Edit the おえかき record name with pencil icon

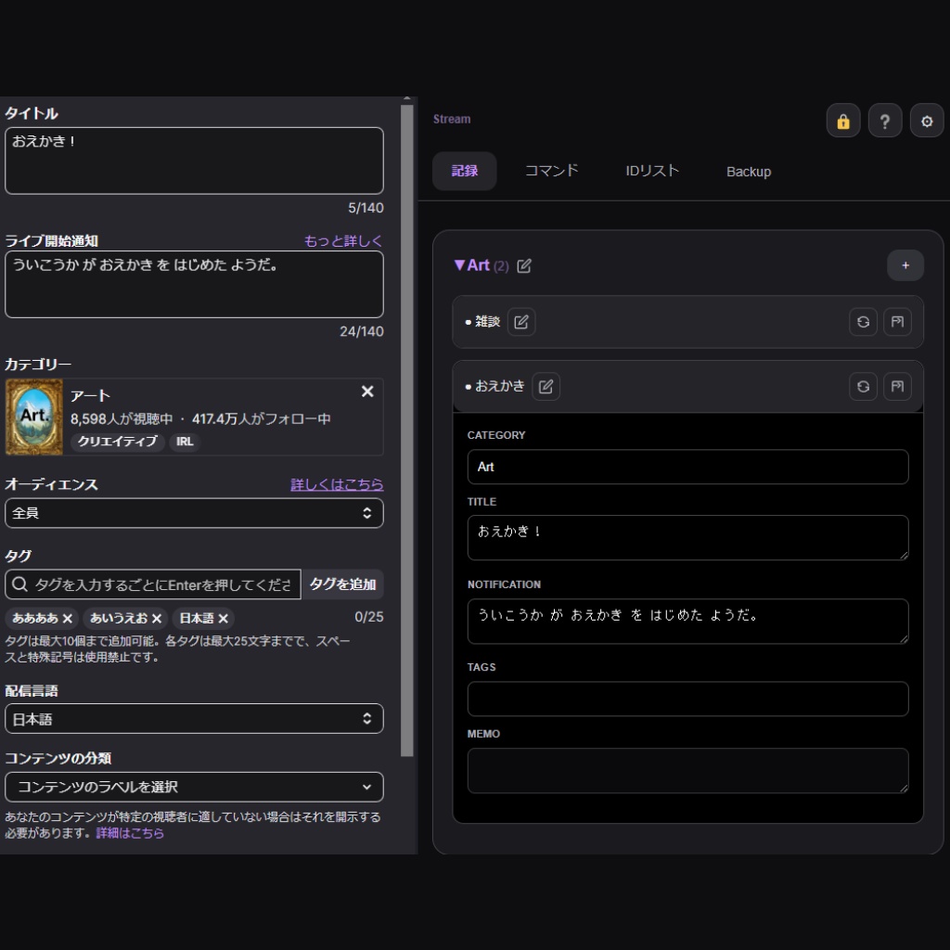pos(546,386)
